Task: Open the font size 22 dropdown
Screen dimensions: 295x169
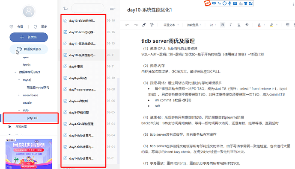Action: tap(213, 25)
